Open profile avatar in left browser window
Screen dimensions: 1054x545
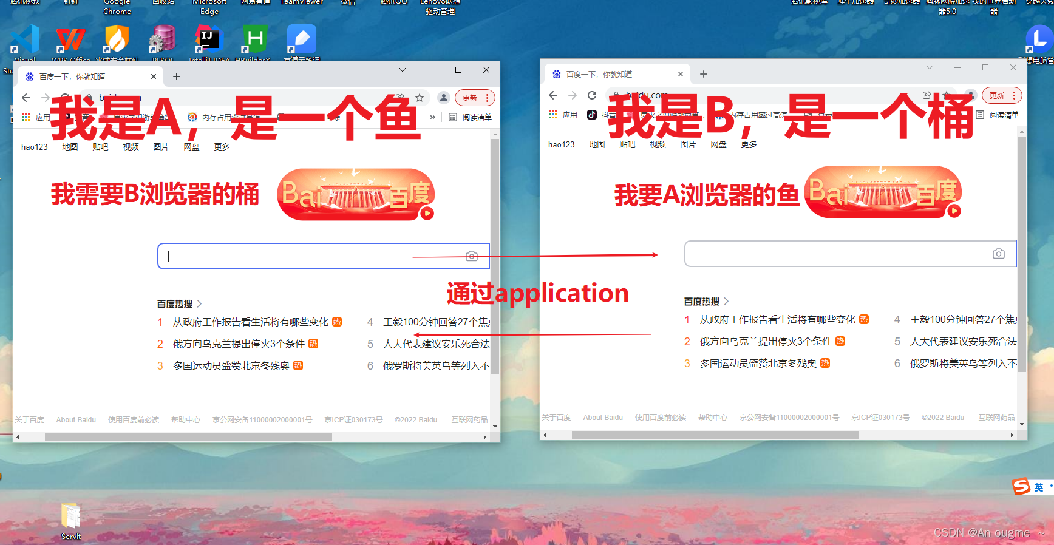tap(444, 98)
